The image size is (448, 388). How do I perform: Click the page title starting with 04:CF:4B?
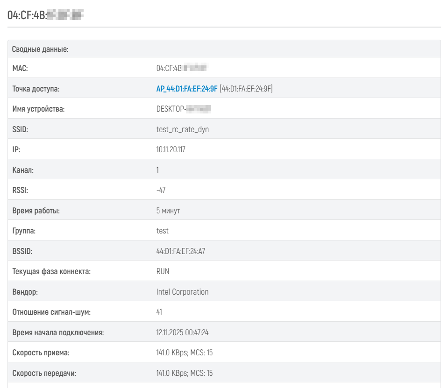pyautogui.click(x=45, y=15)
